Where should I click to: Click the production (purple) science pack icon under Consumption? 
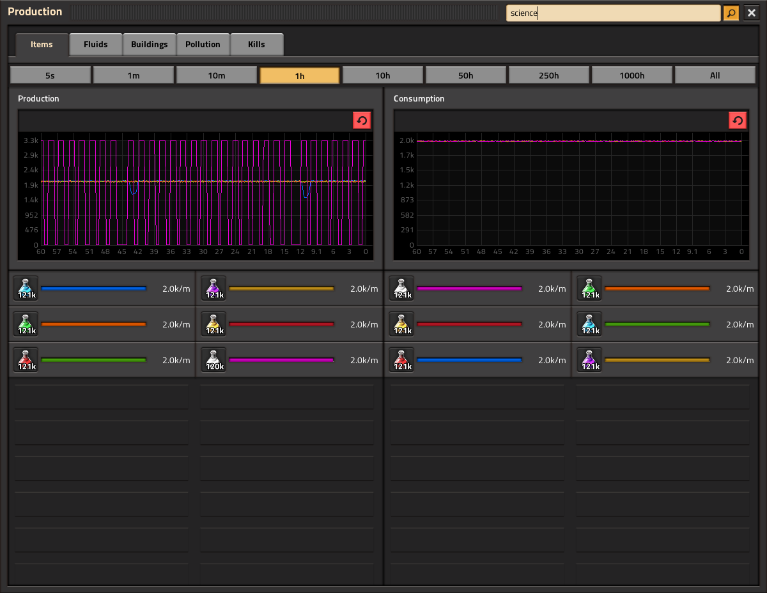click(590, 360)
